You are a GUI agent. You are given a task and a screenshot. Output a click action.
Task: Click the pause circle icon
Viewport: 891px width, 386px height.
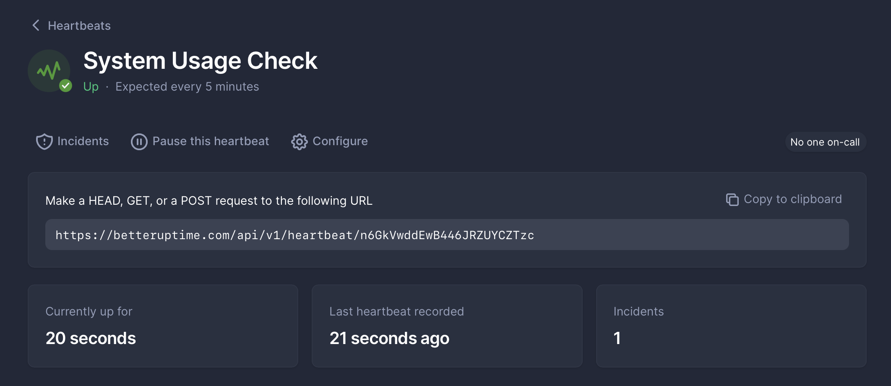[139, 141]
